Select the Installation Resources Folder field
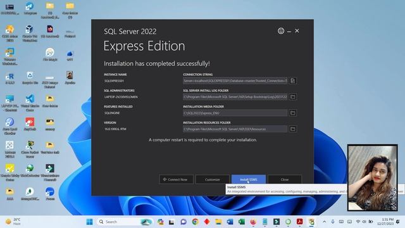This screenshot has width=405, height=228. pyautogui.click(x=235, y=129)
